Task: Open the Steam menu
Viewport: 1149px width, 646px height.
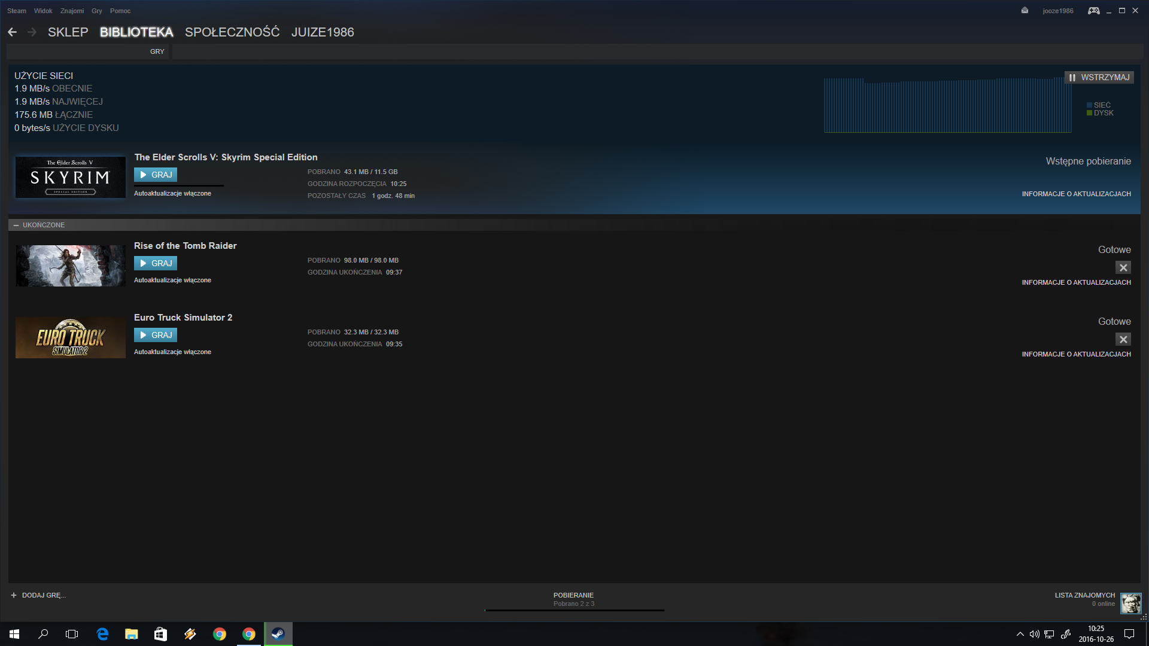Action: coord(17,11)
